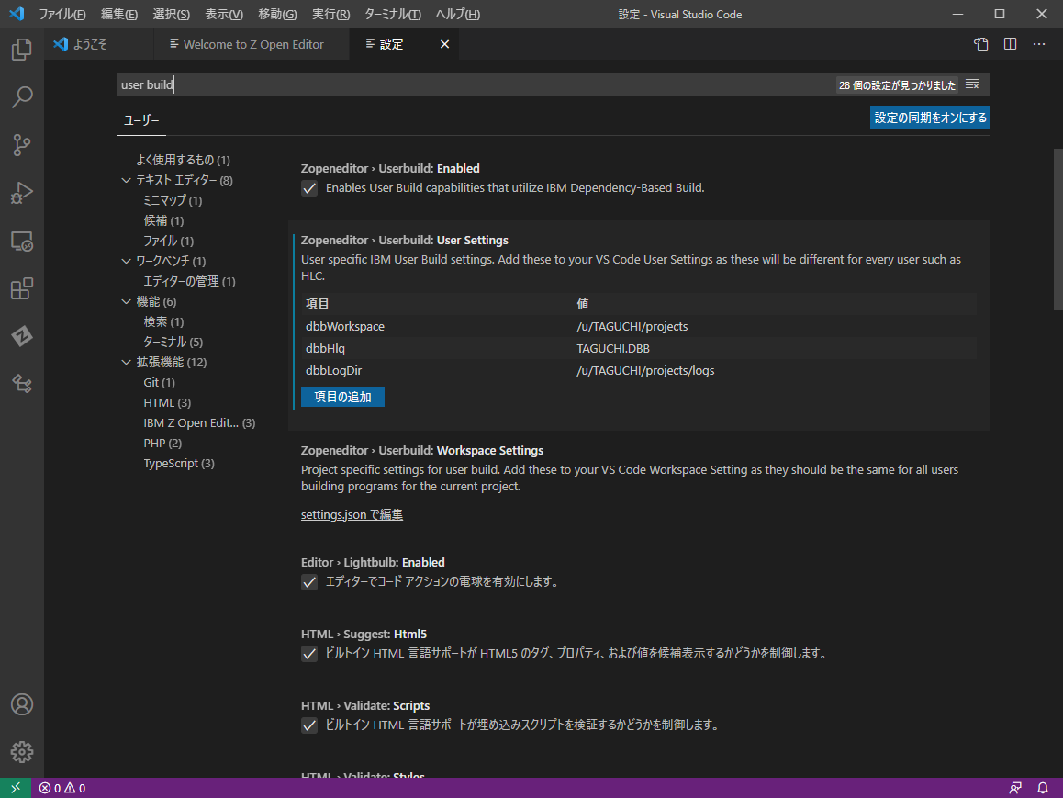Open the Explorer view in activity bar
1063x798 pixels.
(22, 50)
